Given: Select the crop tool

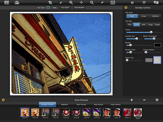Looking at the screenshot, I should pos(50,2).
